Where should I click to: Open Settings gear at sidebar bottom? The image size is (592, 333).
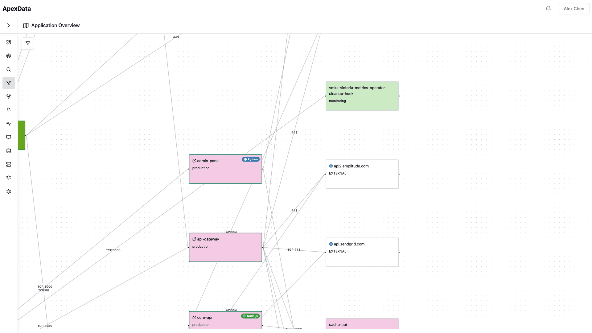point(9,191)
